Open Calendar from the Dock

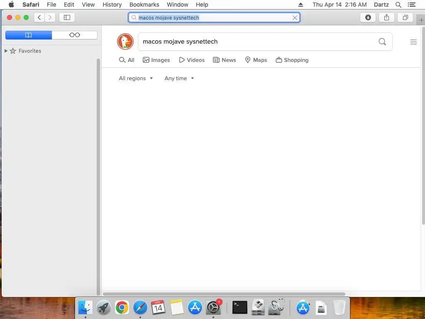coord(158,307)
